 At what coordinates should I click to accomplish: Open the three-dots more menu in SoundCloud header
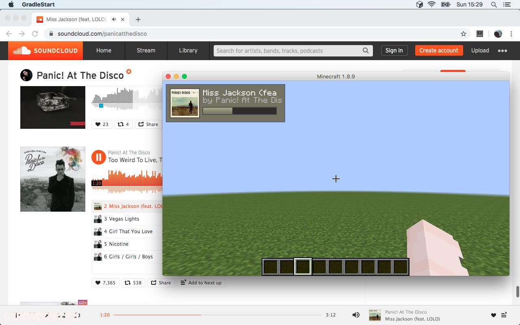point(503,51)
